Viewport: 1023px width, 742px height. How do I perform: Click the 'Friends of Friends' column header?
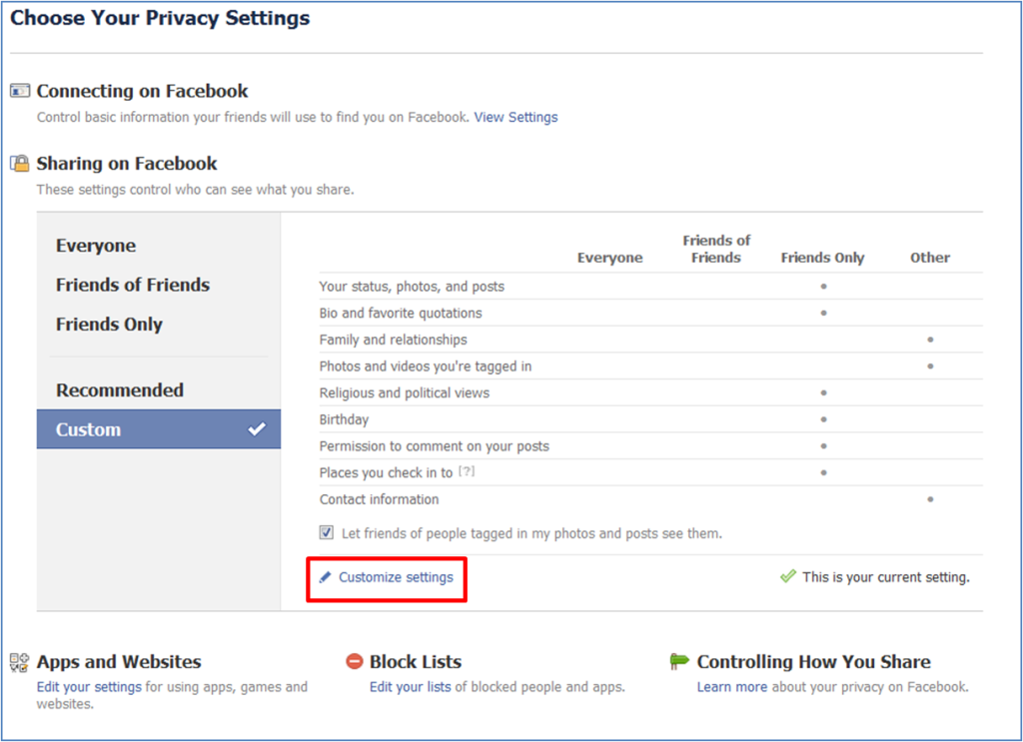(716, 249)
